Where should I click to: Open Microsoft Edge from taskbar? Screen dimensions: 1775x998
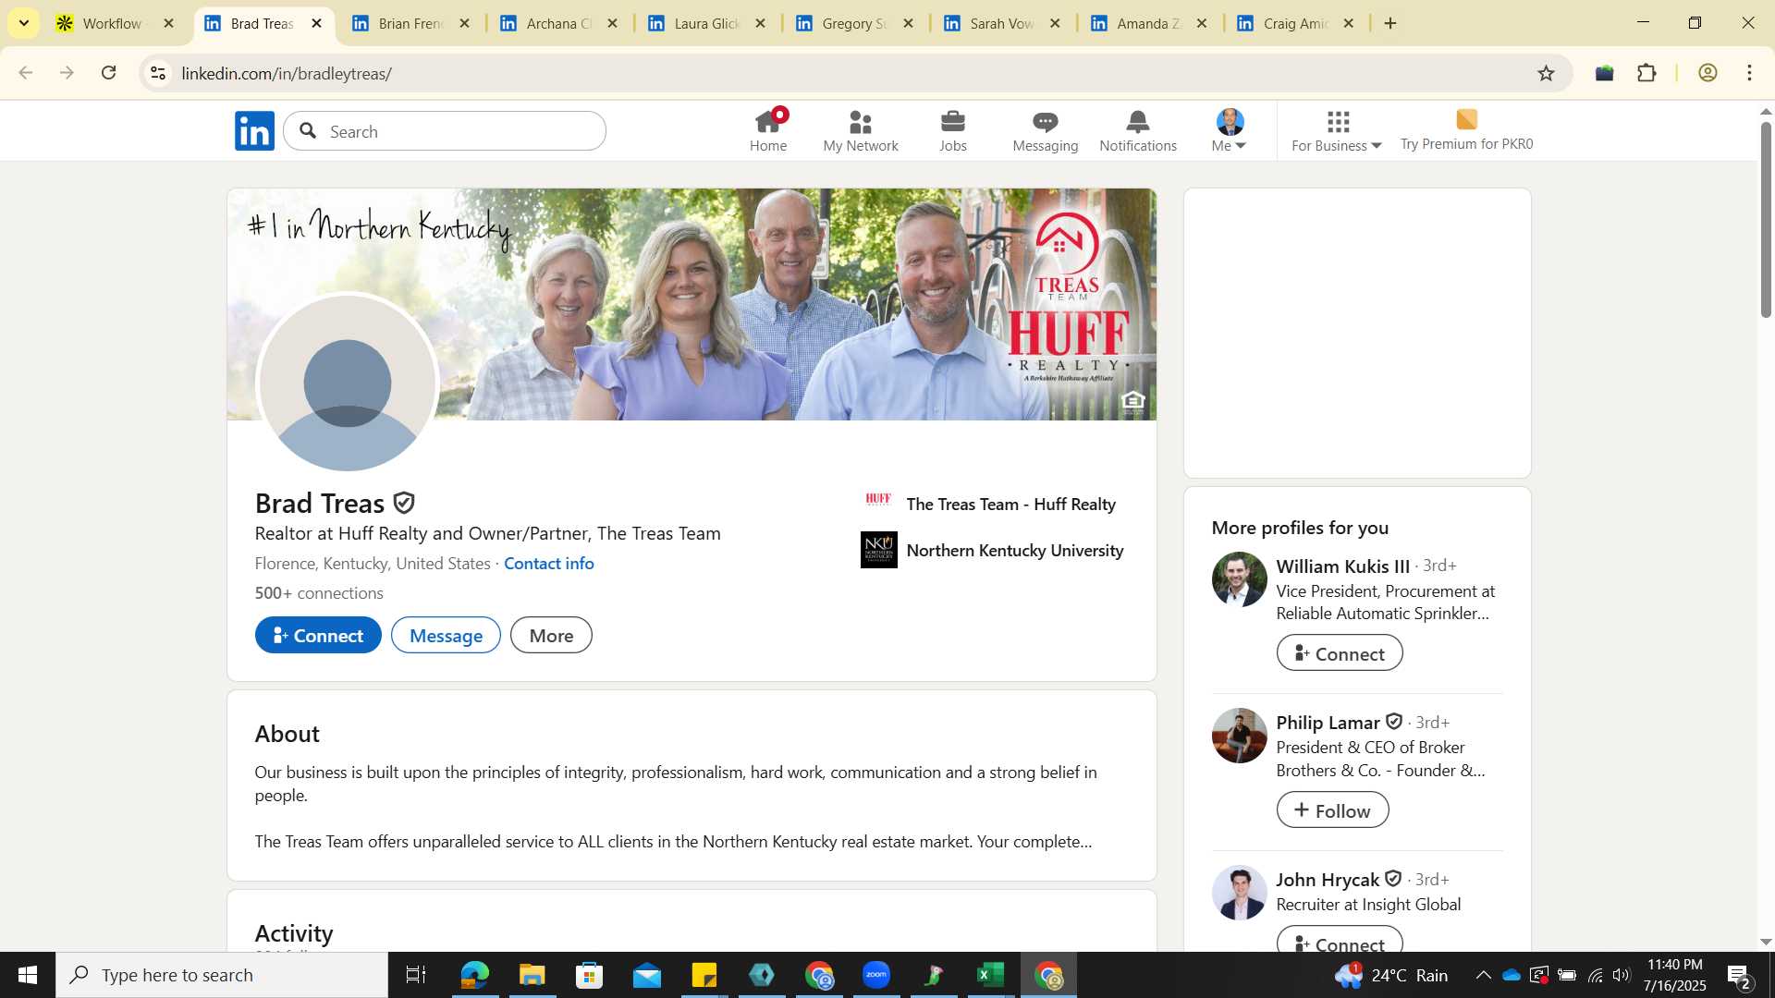pyautogui.click(x=474, y=975)
